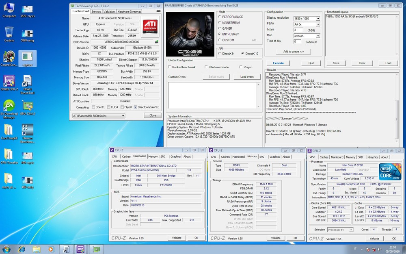Click the IT language indicator in tray
The width and height of the screenshot is (406, 254).
355,250
